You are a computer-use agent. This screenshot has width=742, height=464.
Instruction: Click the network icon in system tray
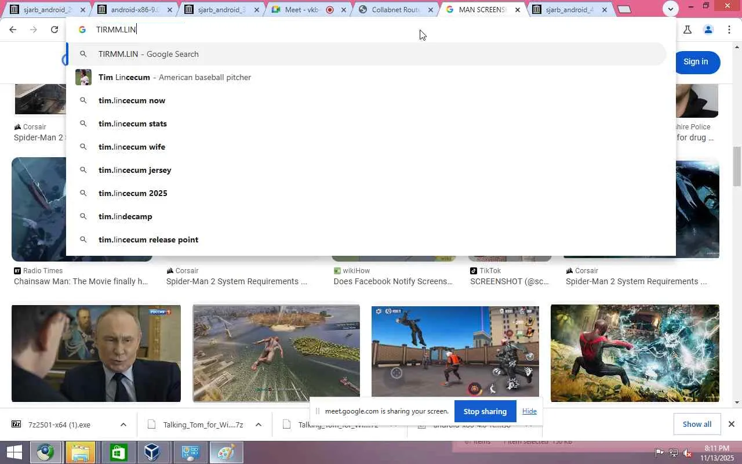tap(674, 452)
